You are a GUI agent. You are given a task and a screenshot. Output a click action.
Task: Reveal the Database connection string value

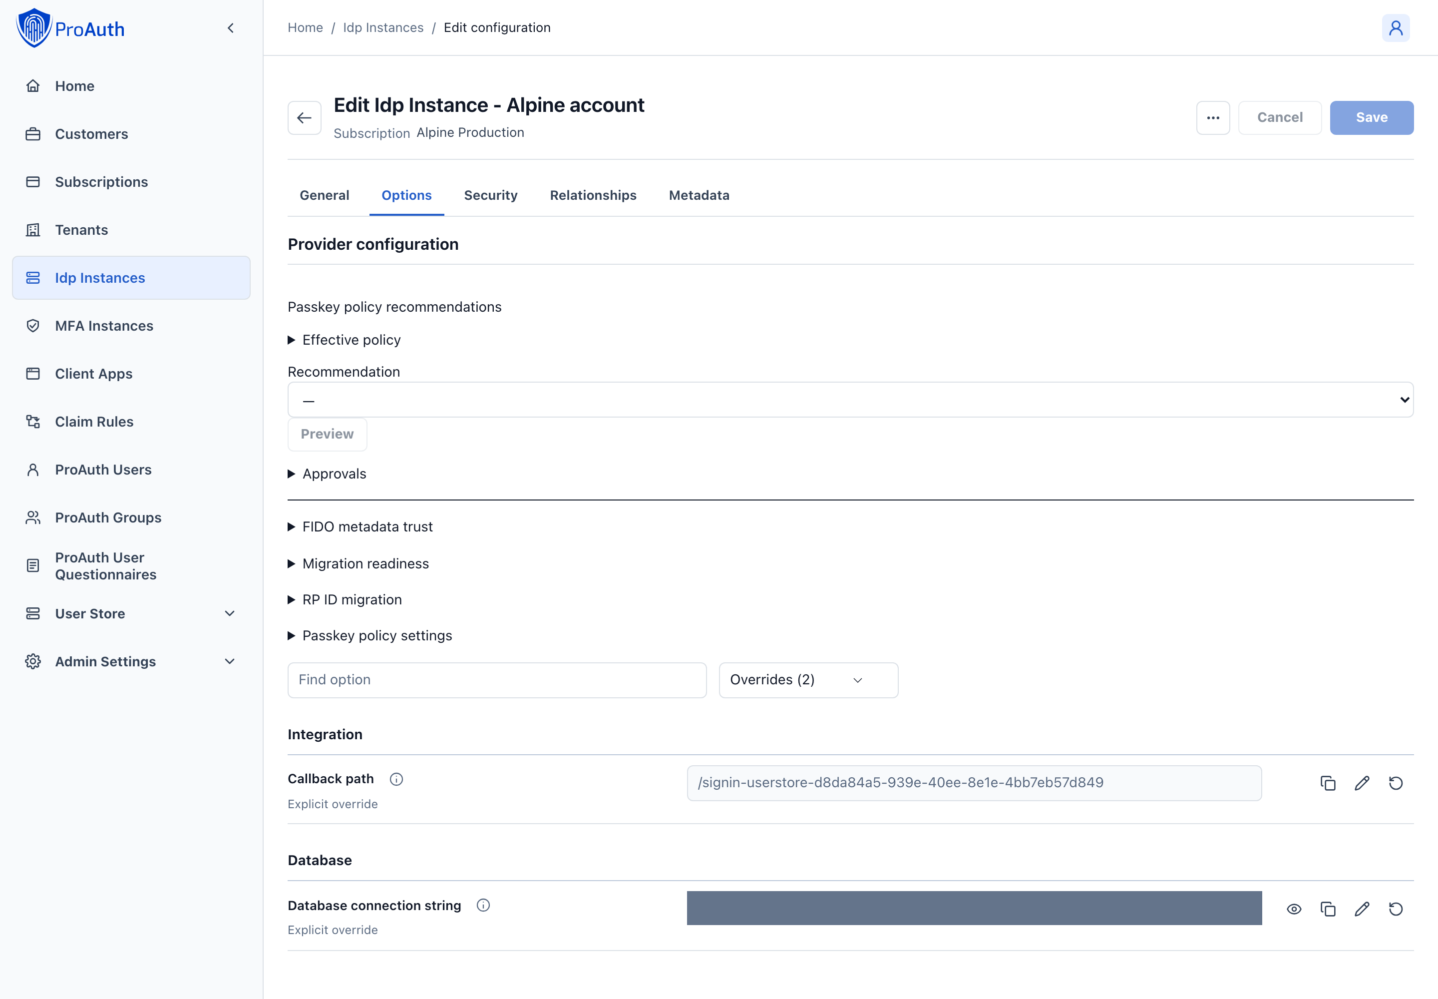click(1294, 909)
